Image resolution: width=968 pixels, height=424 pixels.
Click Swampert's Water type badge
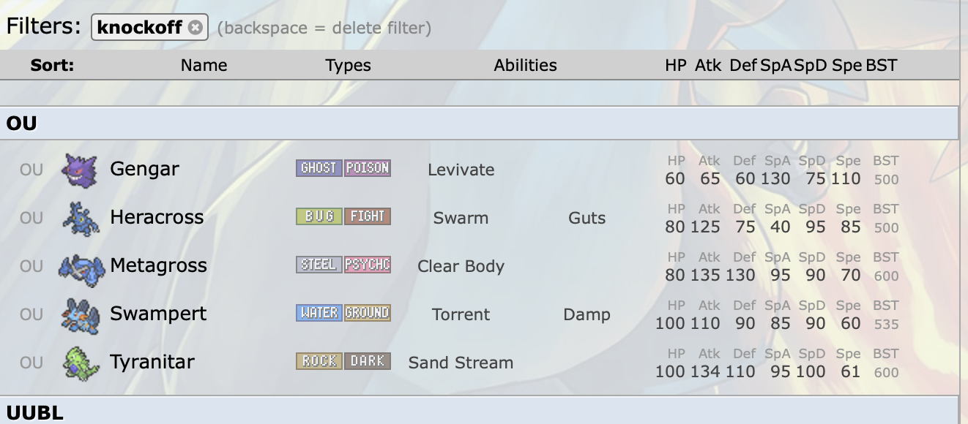319,313
